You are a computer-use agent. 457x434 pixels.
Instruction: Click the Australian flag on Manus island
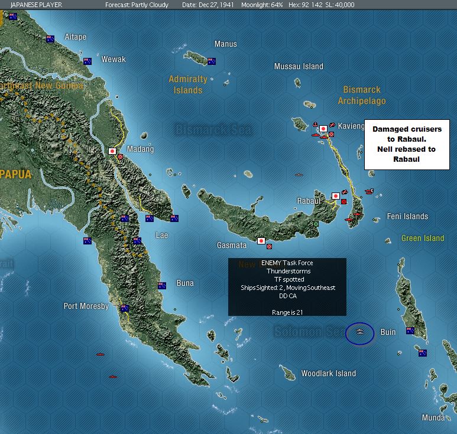click(x=212, y=61)
